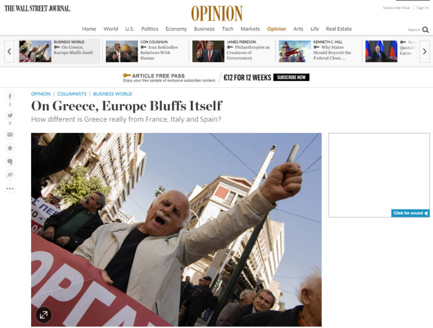Show previous opinion stories carousel arrow
The width and height of the screenshot is (433, 328).
(9, 51)
